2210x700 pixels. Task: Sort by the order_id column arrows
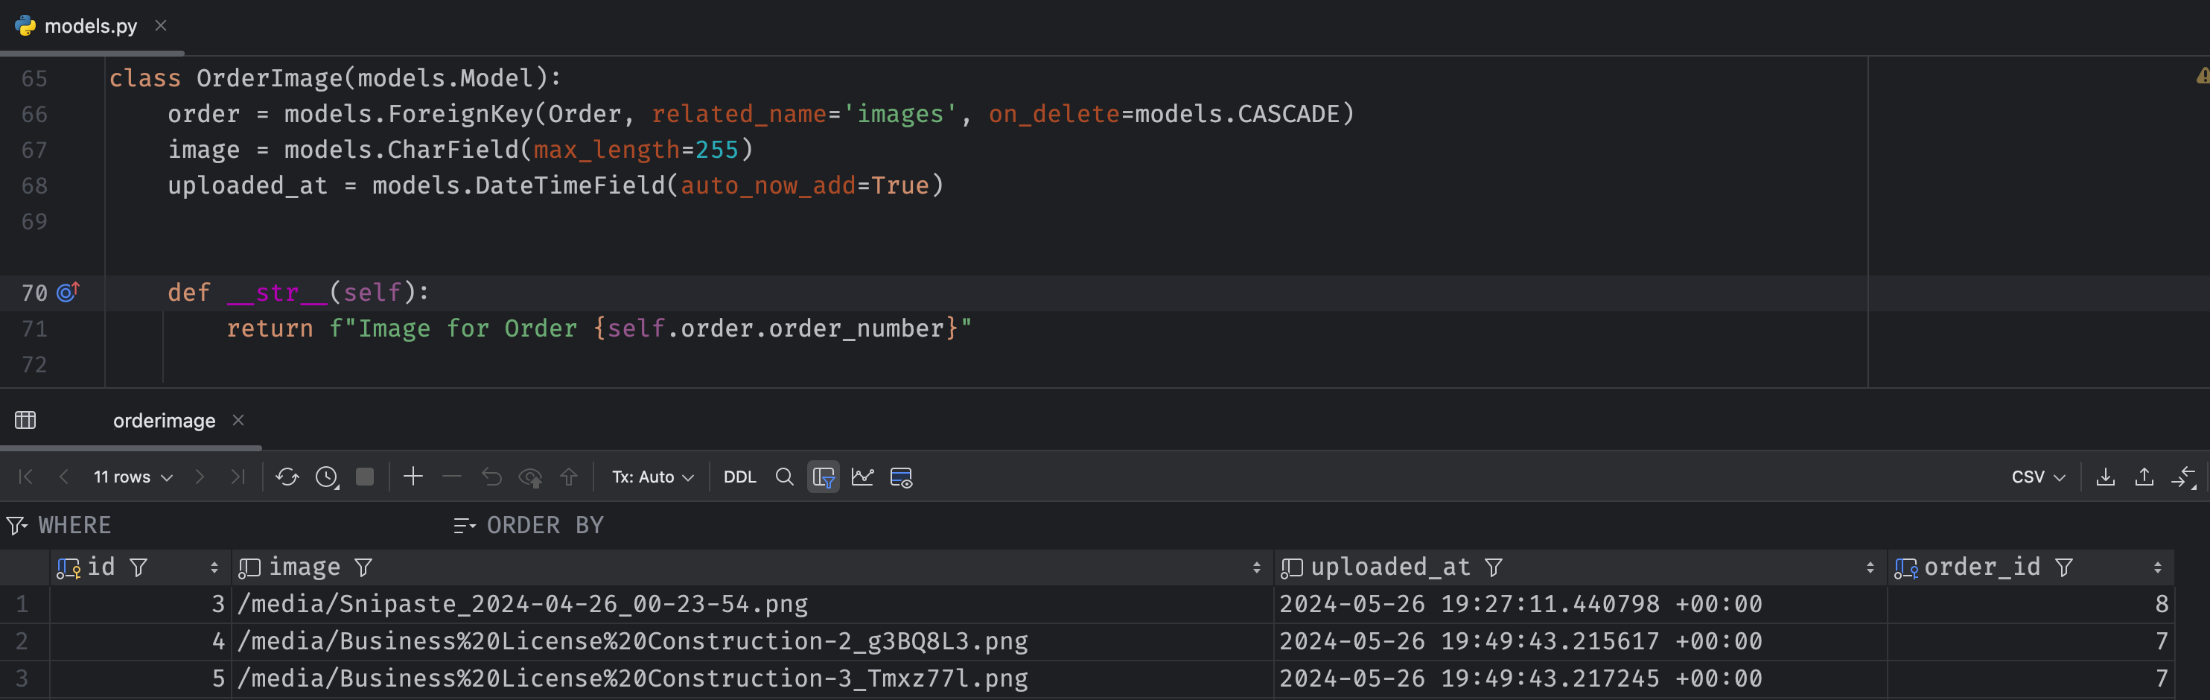[x=2157, y=568]
